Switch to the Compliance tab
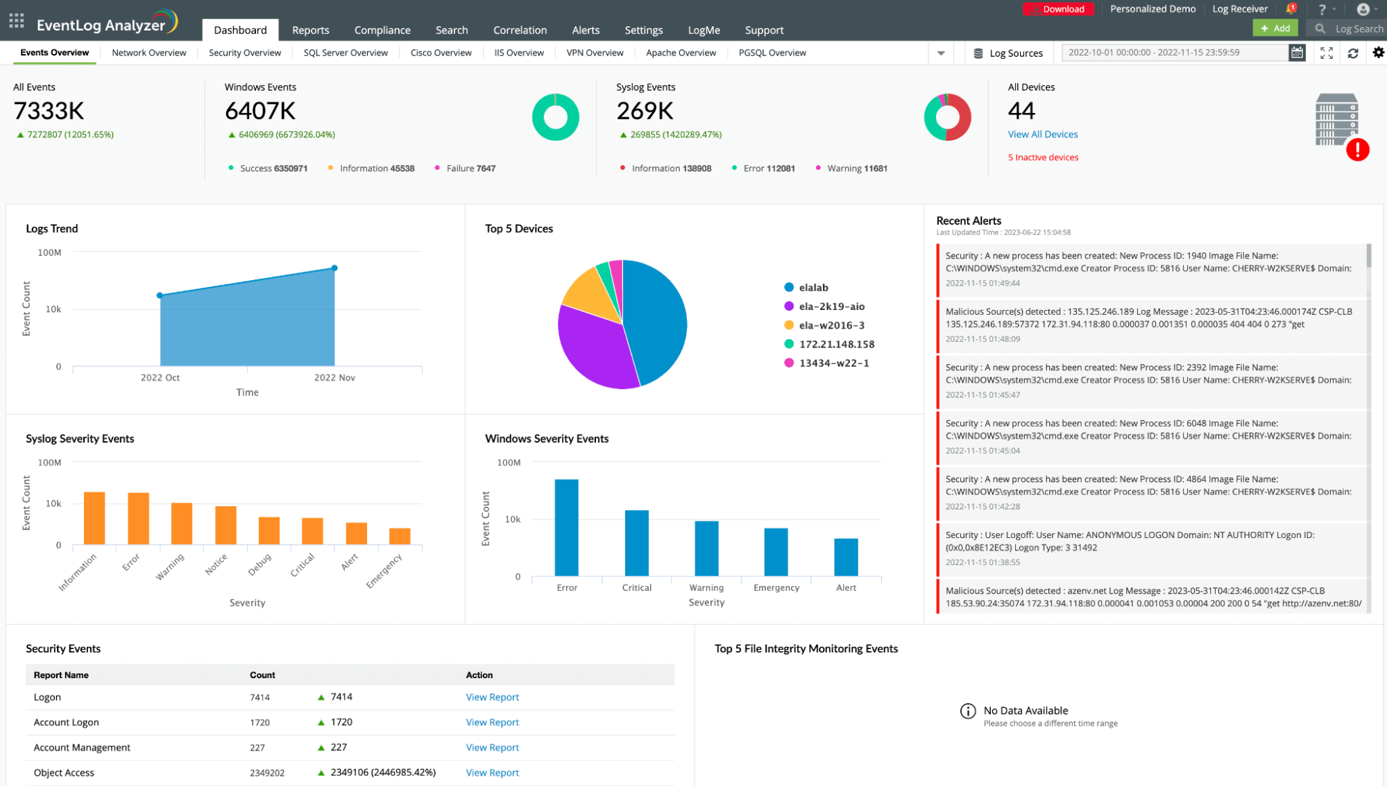This screenshot has height=787, width=1387. 382,30
